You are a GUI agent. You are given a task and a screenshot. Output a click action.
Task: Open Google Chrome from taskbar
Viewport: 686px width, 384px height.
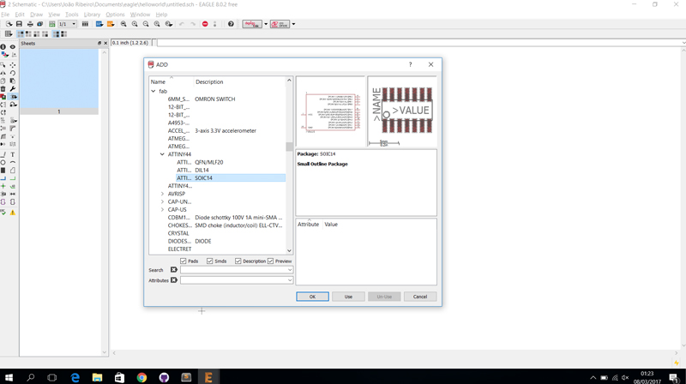[x=141, y=377]
